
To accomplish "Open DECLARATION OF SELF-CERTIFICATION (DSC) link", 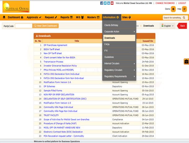I will pos(65,99).
